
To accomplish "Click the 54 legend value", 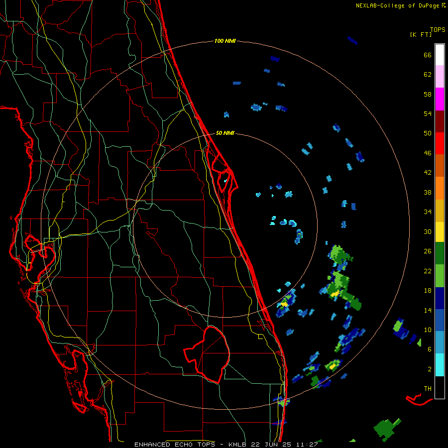I will click(x=428, y=113).
